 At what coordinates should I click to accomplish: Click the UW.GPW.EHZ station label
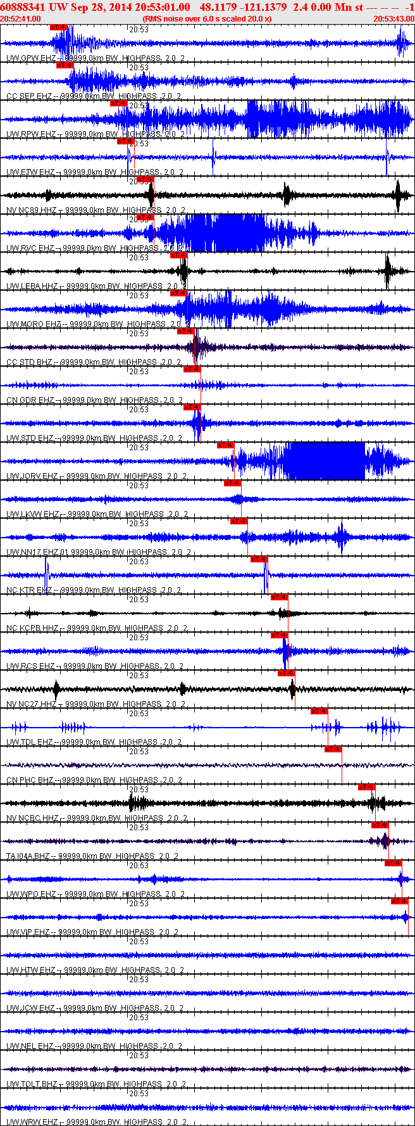coord(30,58)
